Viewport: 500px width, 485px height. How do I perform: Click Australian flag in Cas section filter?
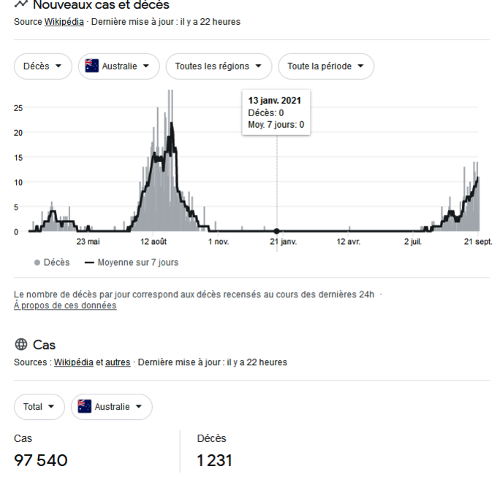click(x=84, y=407)
